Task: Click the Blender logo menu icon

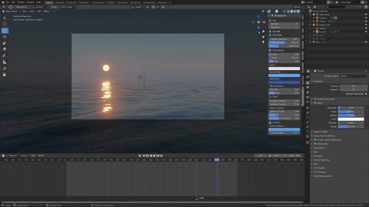Action: [3, 2]
